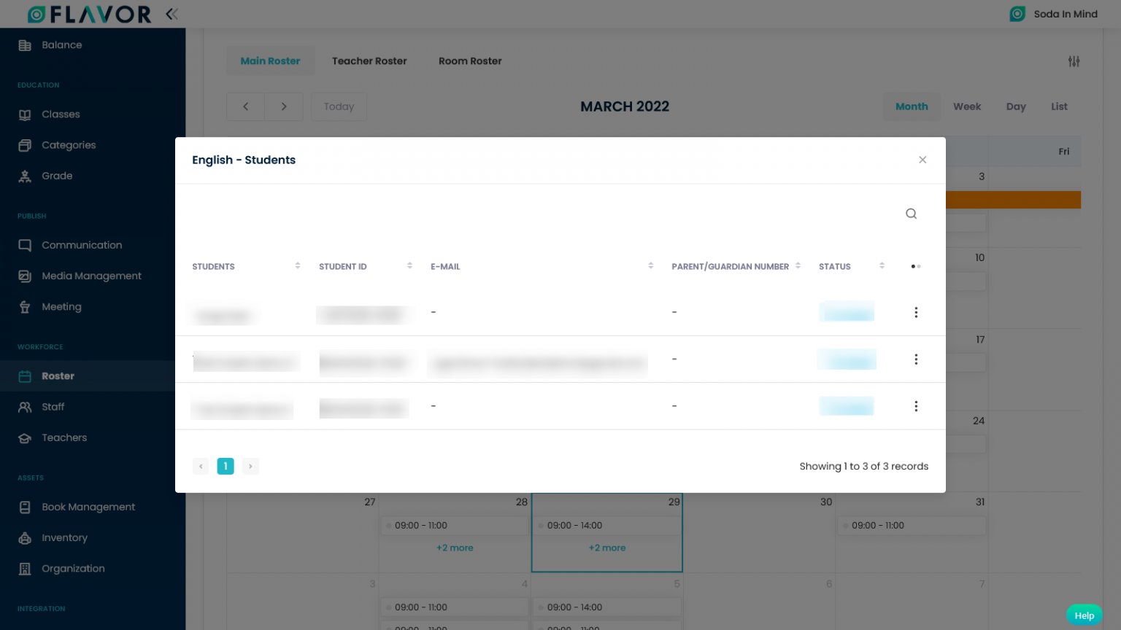The image size is (1121, 630).
Task: Click the Today button
Action: (x=339, y=106)
